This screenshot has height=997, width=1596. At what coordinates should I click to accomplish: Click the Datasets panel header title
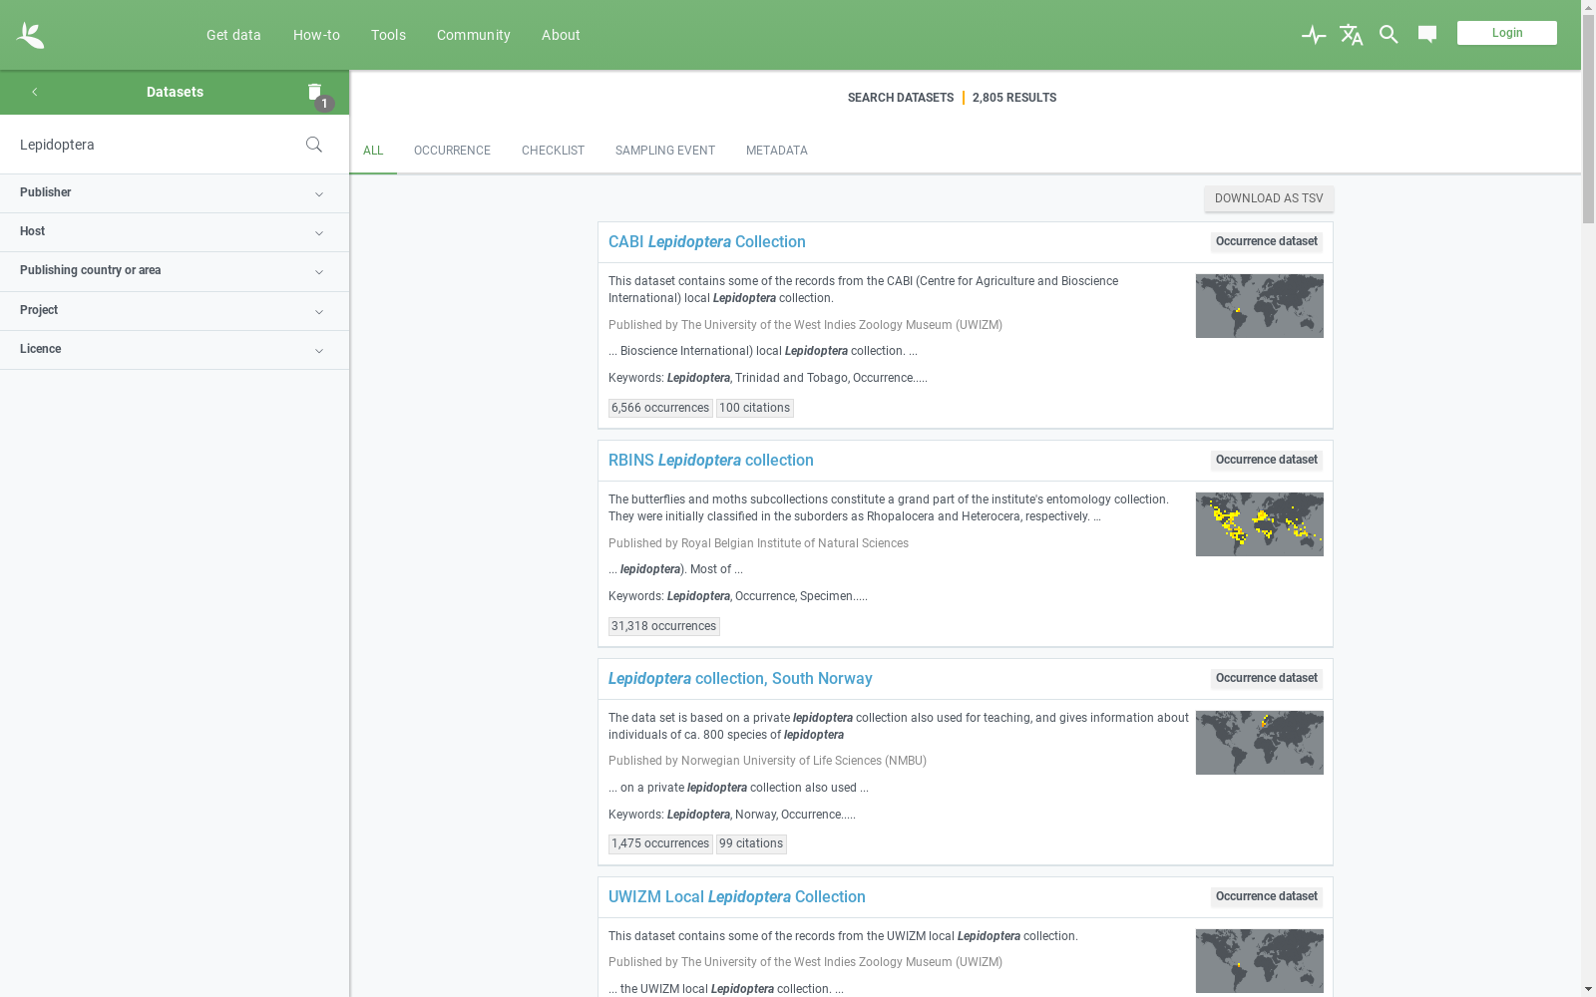[x=175, y=92]
